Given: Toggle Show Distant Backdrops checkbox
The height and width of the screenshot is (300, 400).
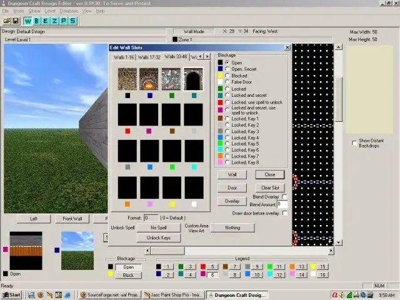Looking at the screenshot, I should [354, 143].
